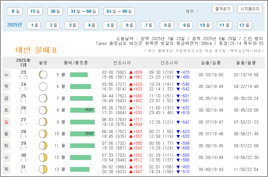Image resolution: width=268 pixels, height=177 pixels.
Task: Select the 15일 range button
Action: coord(35,11)
